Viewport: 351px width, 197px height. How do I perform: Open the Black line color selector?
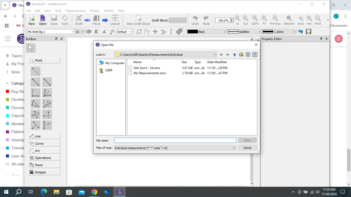coord(207,32)
